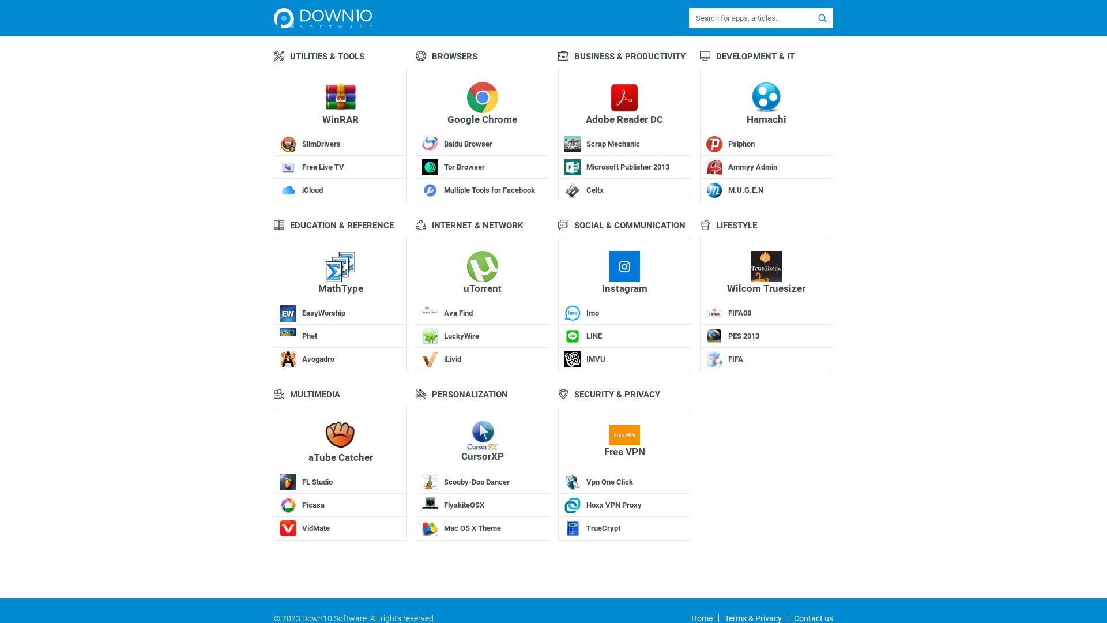
Task: Open the PES 2013 link
Action: 744,336
